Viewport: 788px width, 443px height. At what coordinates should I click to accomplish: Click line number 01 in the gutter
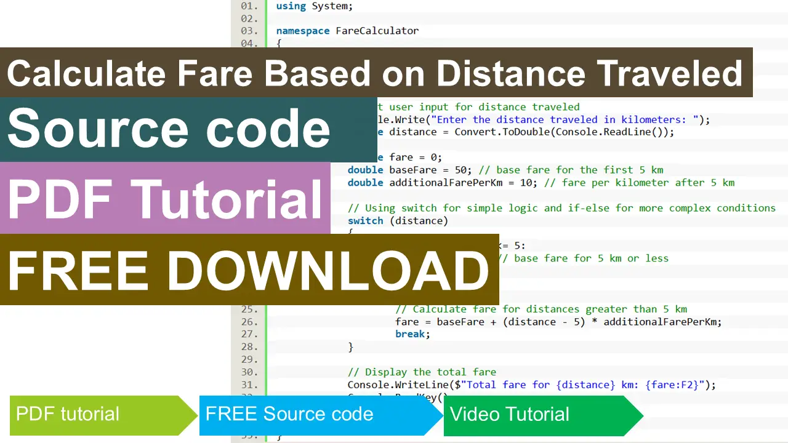pos(248,6)
